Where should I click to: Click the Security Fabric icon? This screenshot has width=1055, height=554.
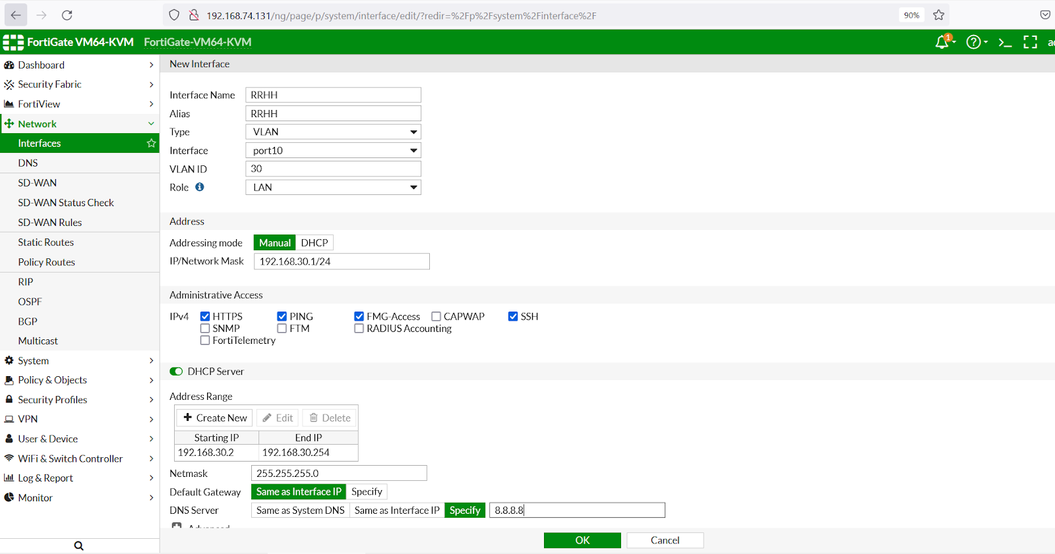[9, 84]
